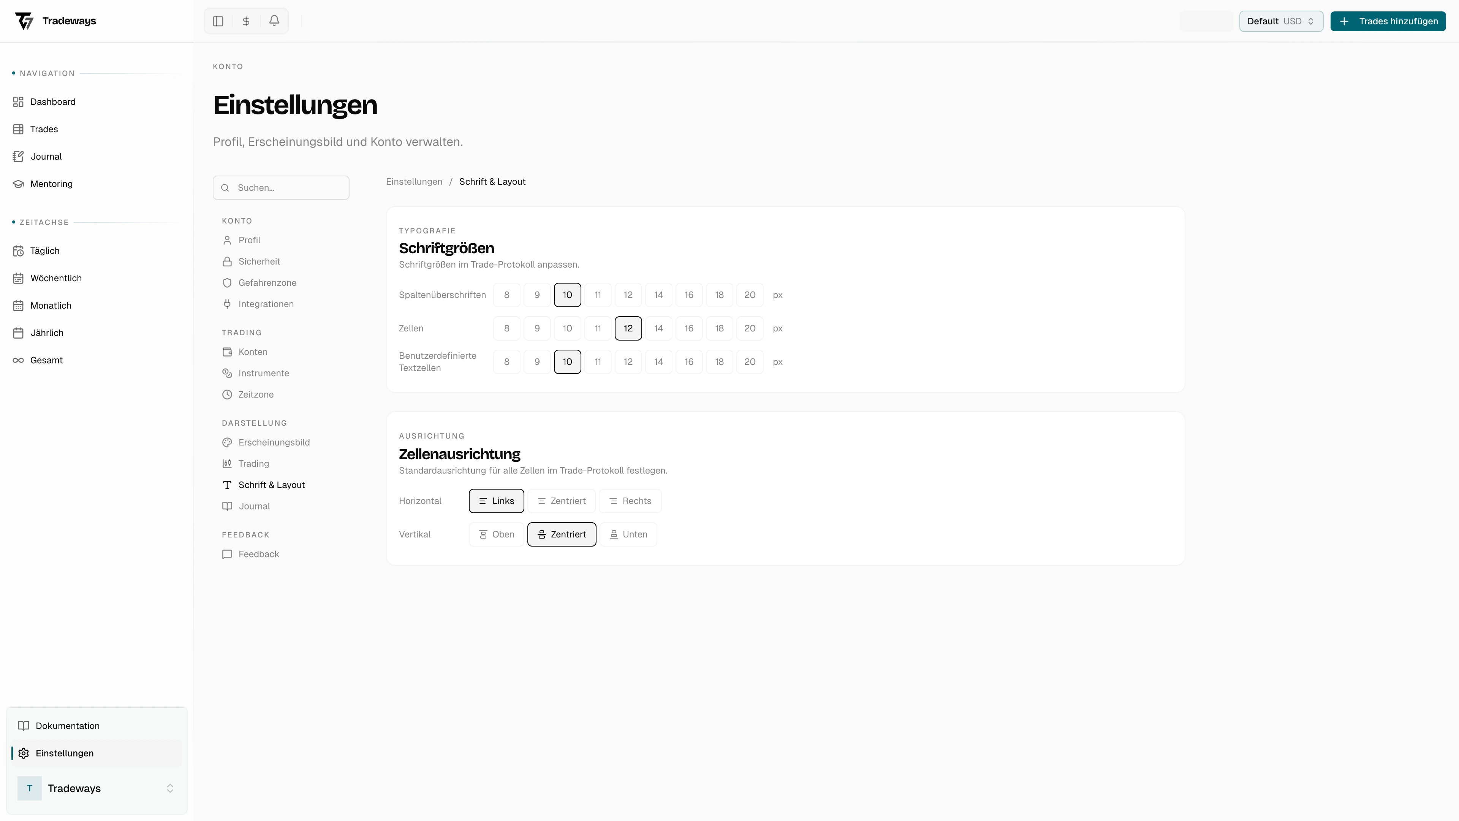Open the Zeitzone trading settings
The width and height of the screenshot is (1459, 821).
click(255, 394)
